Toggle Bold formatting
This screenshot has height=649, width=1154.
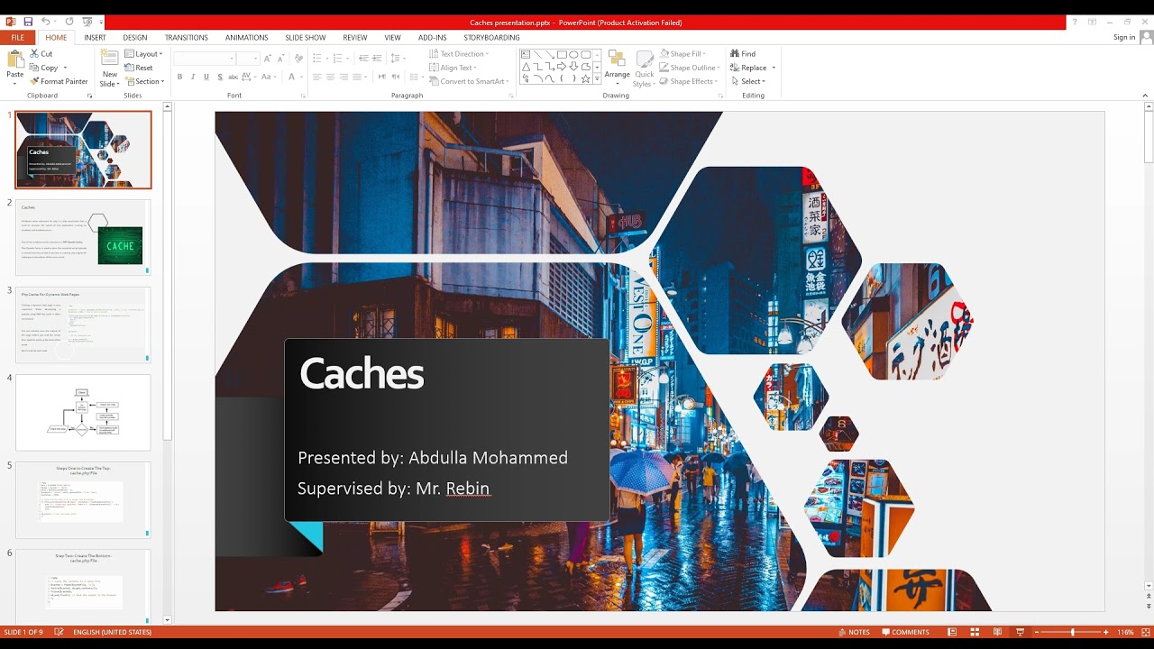tap(179, 78)
